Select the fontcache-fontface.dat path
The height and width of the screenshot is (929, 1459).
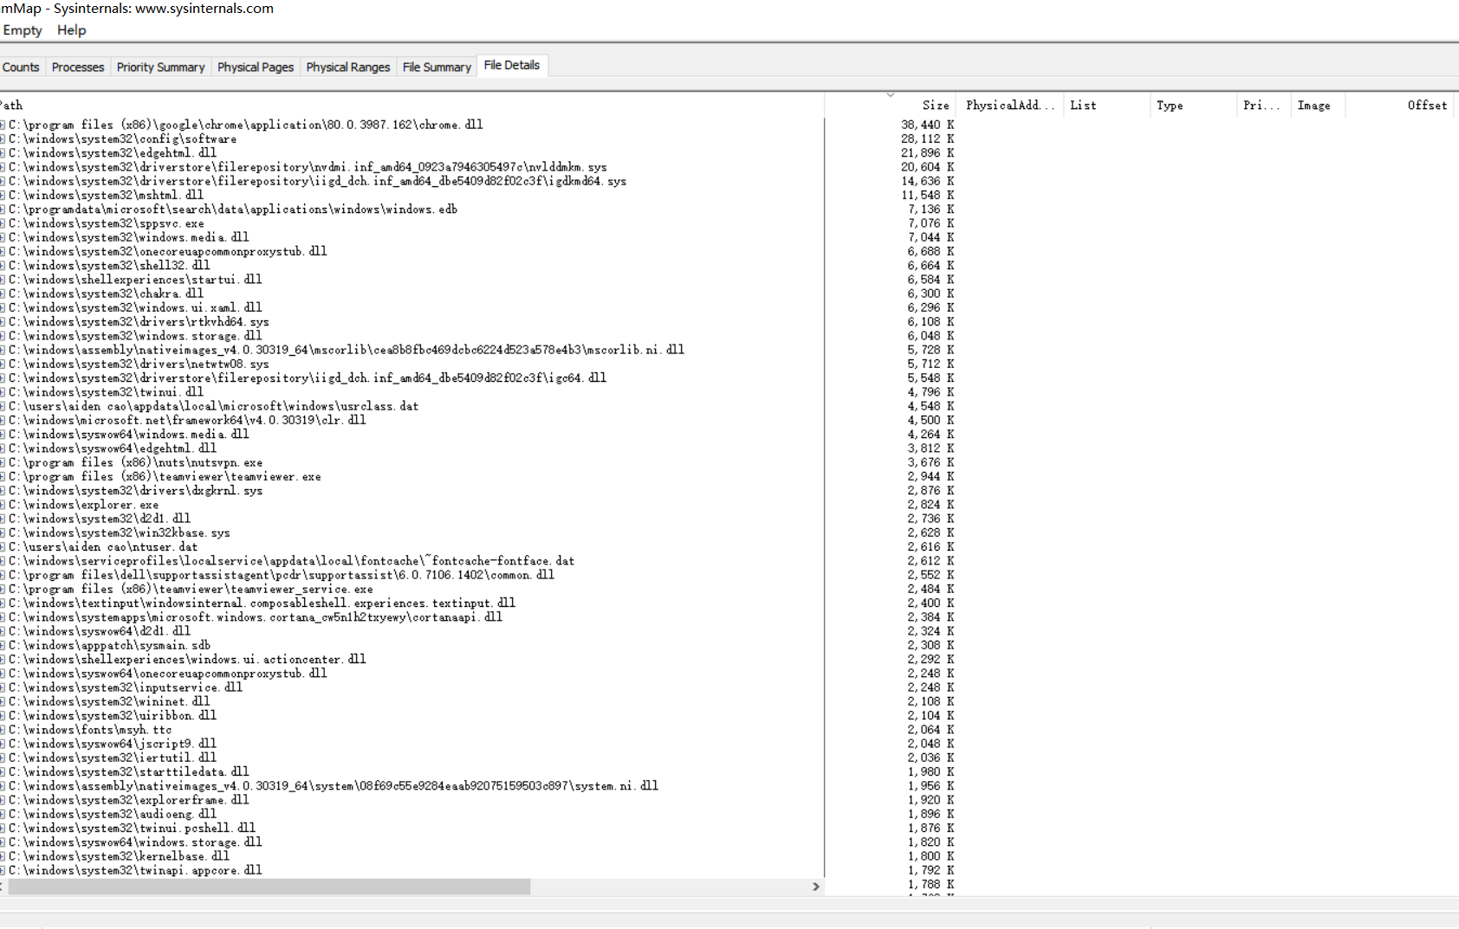[292, 561]
